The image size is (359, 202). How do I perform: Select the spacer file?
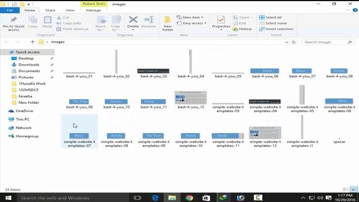(339, 141)
